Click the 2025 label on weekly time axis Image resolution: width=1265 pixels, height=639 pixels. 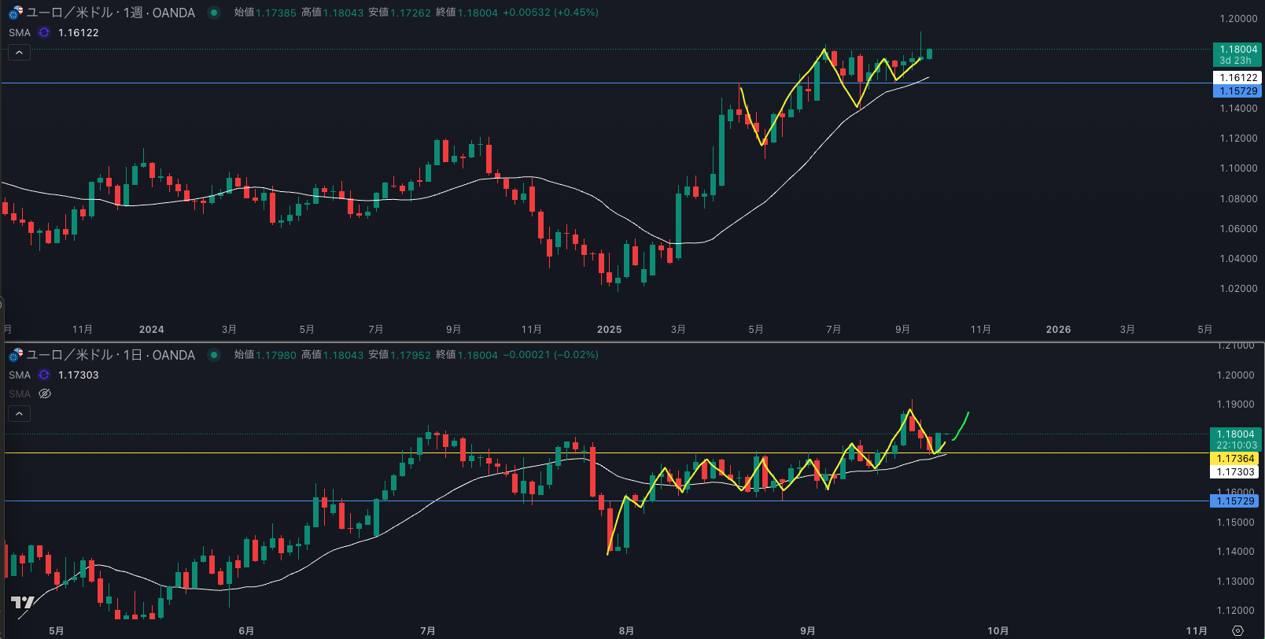pyautogui.click(x=609, y=330)
